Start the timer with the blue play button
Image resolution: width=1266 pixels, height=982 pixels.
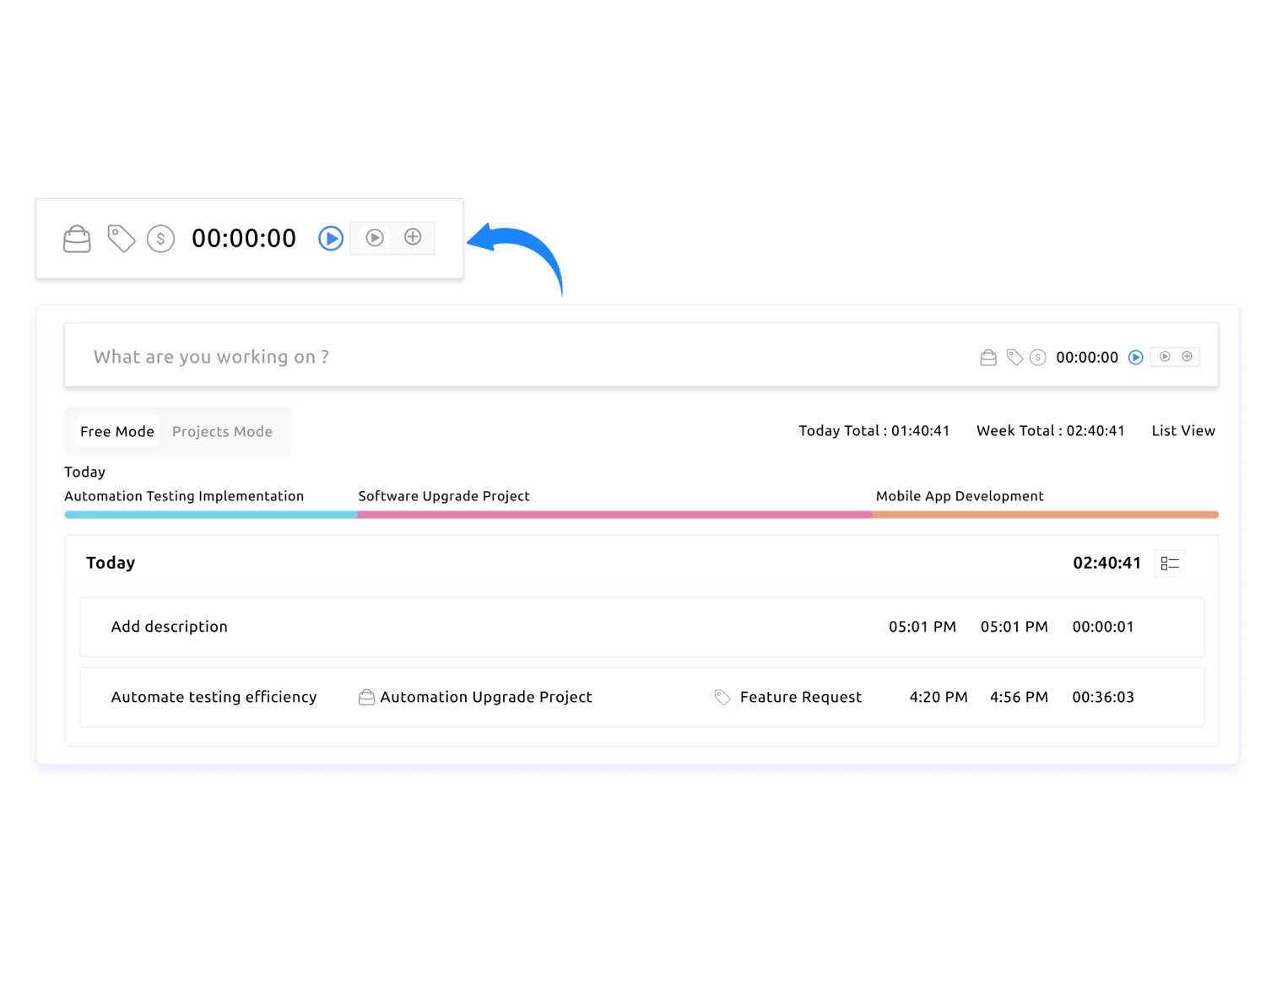[330, 239]
